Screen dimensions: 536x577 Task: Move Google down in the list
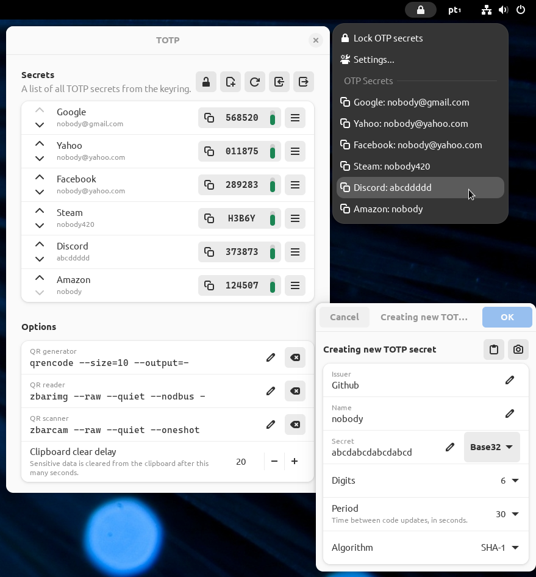40,125
